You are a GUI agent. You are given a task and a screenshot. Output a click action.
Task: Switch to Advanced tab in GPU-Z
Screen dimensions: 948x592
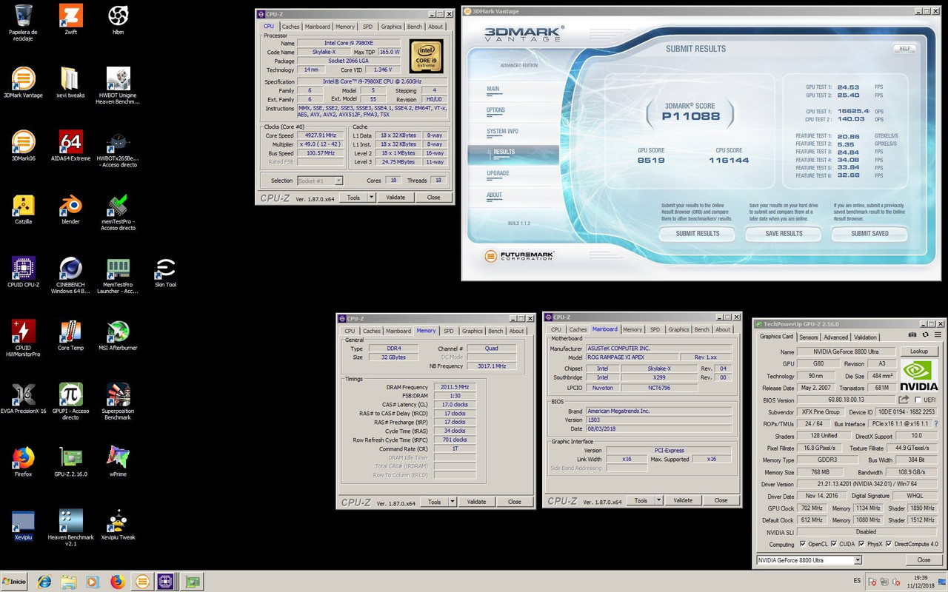(x=836, y=337)
